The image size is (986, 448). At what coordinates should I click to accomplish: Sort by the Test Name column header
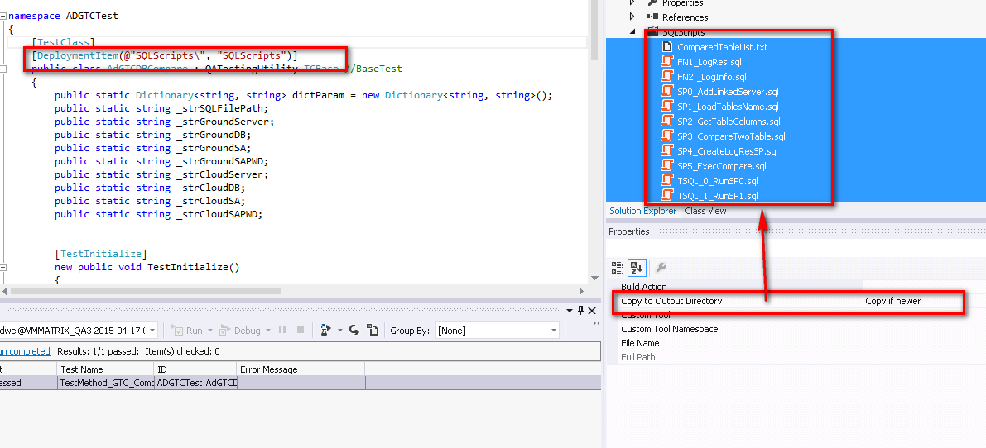(x=106, y=369)
